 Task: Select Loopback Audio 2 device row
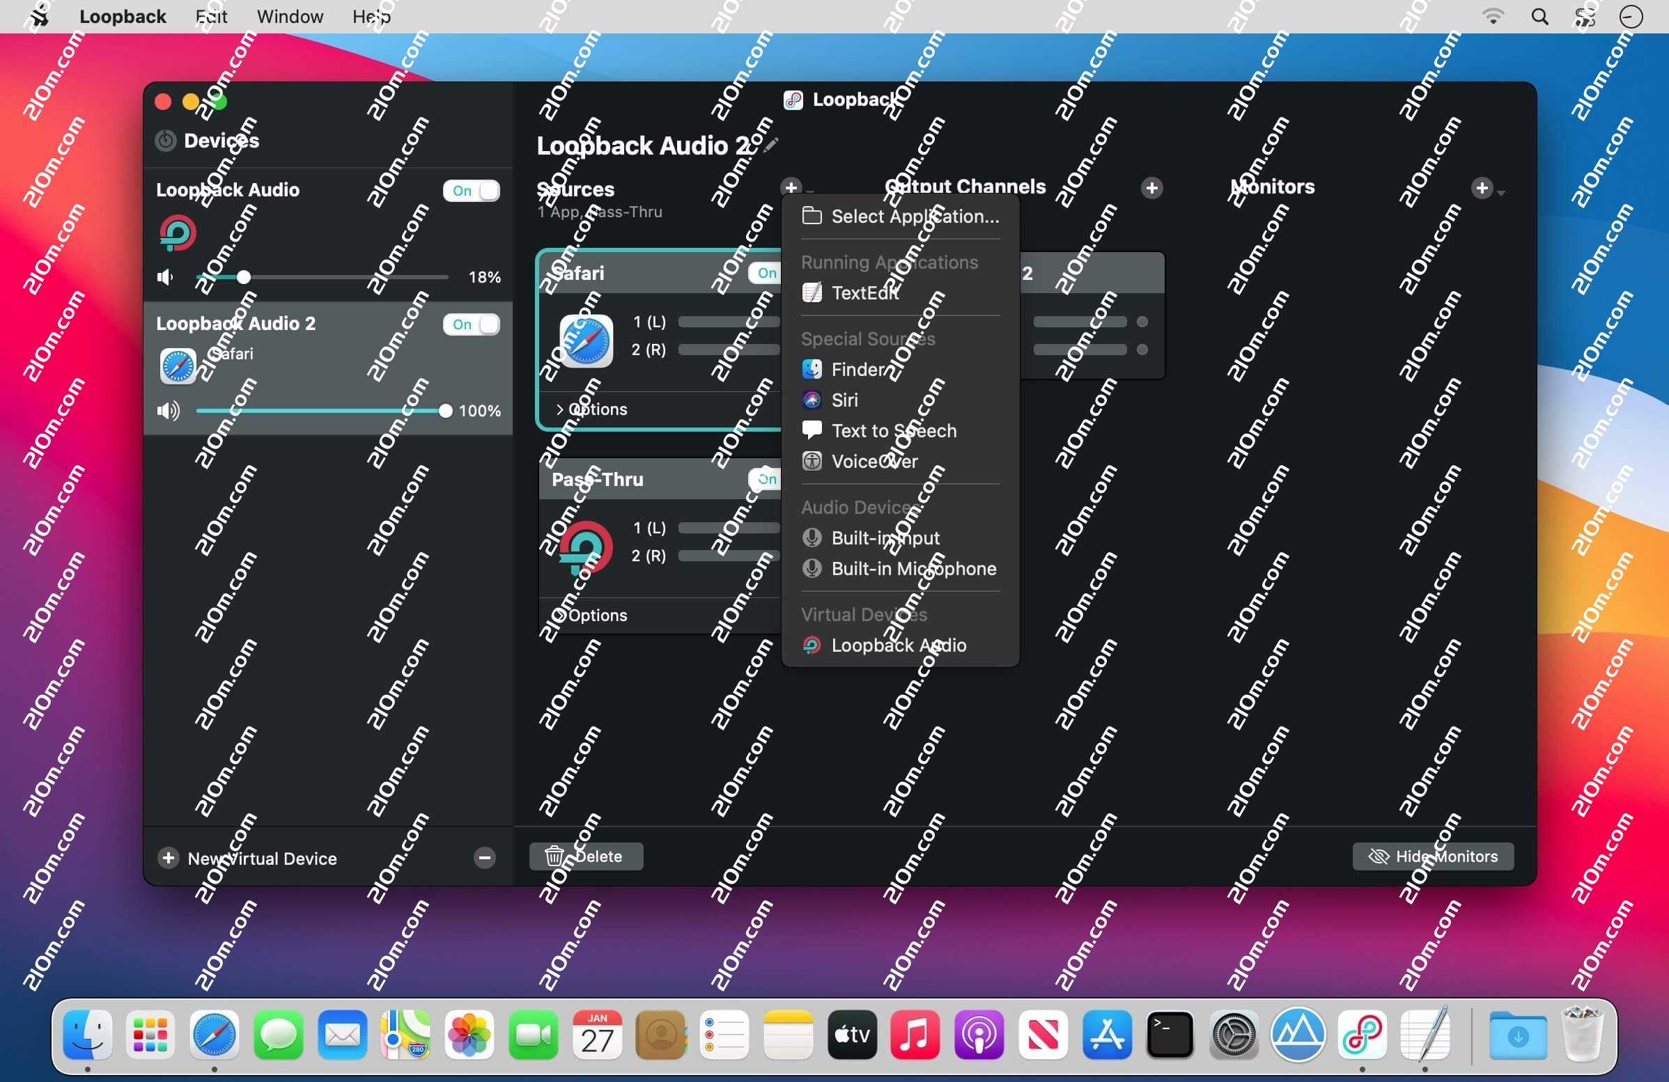click(x=327, y=368)
